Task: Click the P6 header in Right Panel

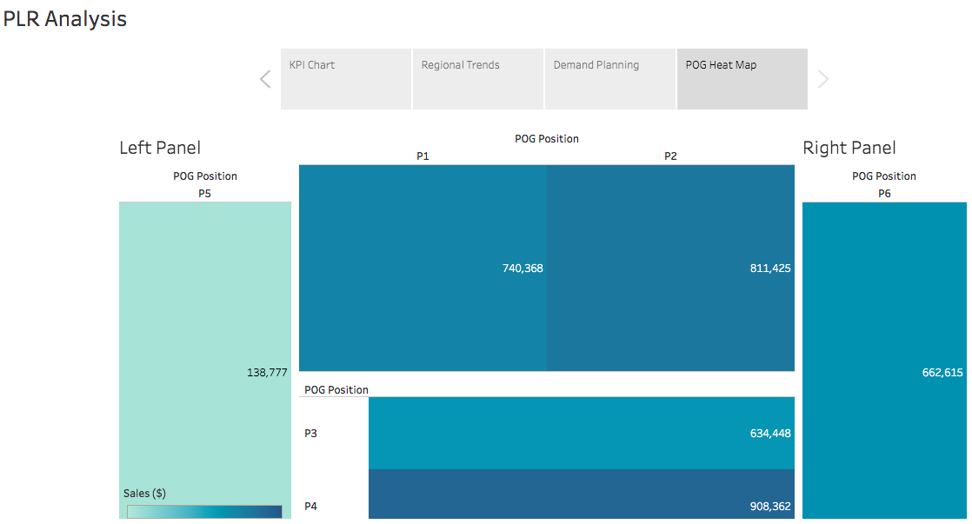Action: [x=884, y=193]
